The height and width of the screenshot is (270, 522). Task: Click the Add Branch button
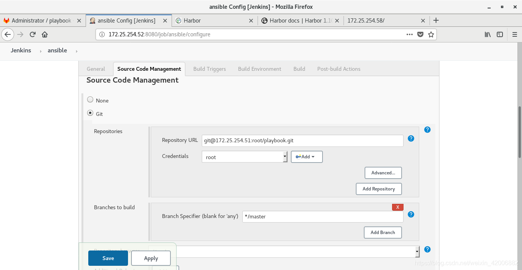coord(383,233)
